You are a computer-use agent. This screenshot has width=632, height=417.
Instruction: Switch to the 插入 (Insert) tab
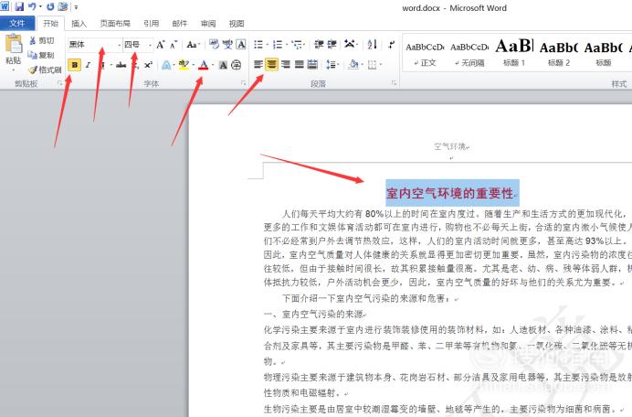(79, 24)
